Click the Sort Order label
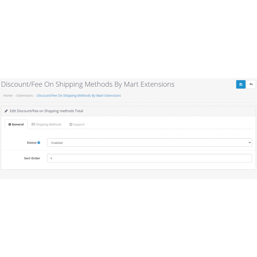Viewport: 257px width, 257px height. [32, 158]
